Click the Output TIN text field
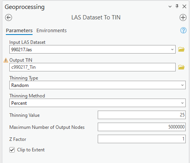The image size is (190, 163). coord(92,67)
